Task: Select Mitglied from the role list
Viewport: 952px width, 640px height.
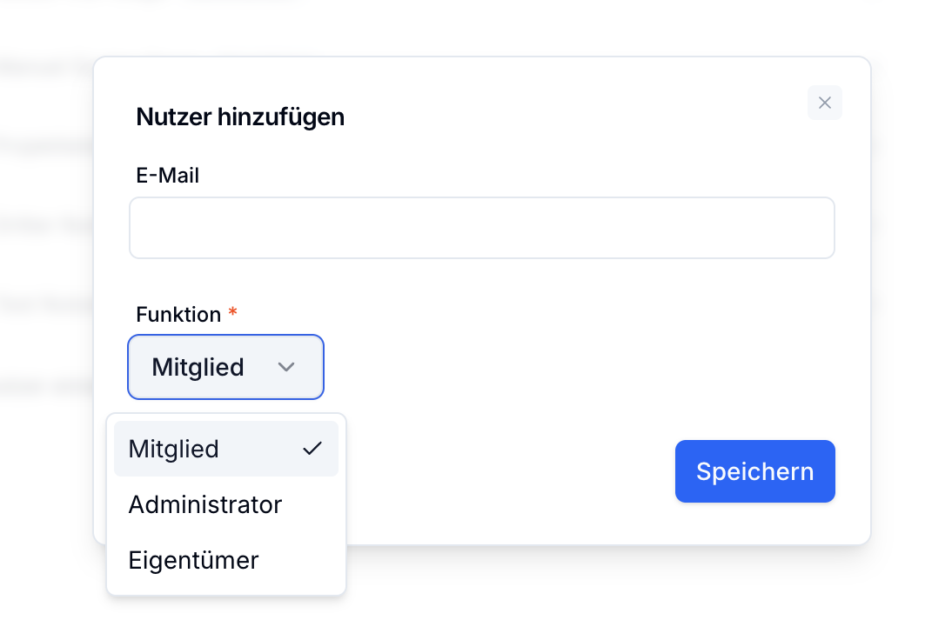Action: [x=174, y=449]
